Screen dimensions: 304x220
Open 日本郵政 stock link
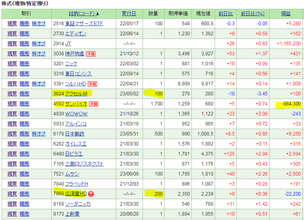[x=74, y=134]
